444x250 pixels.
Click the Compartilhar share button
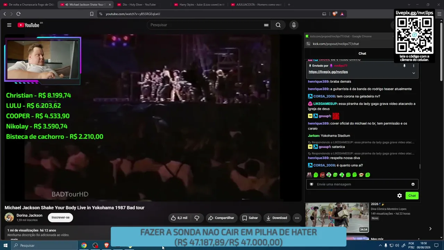(221, 218)
